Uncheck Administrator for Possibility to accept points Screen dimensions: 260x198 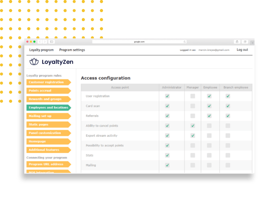coord(167,146)
